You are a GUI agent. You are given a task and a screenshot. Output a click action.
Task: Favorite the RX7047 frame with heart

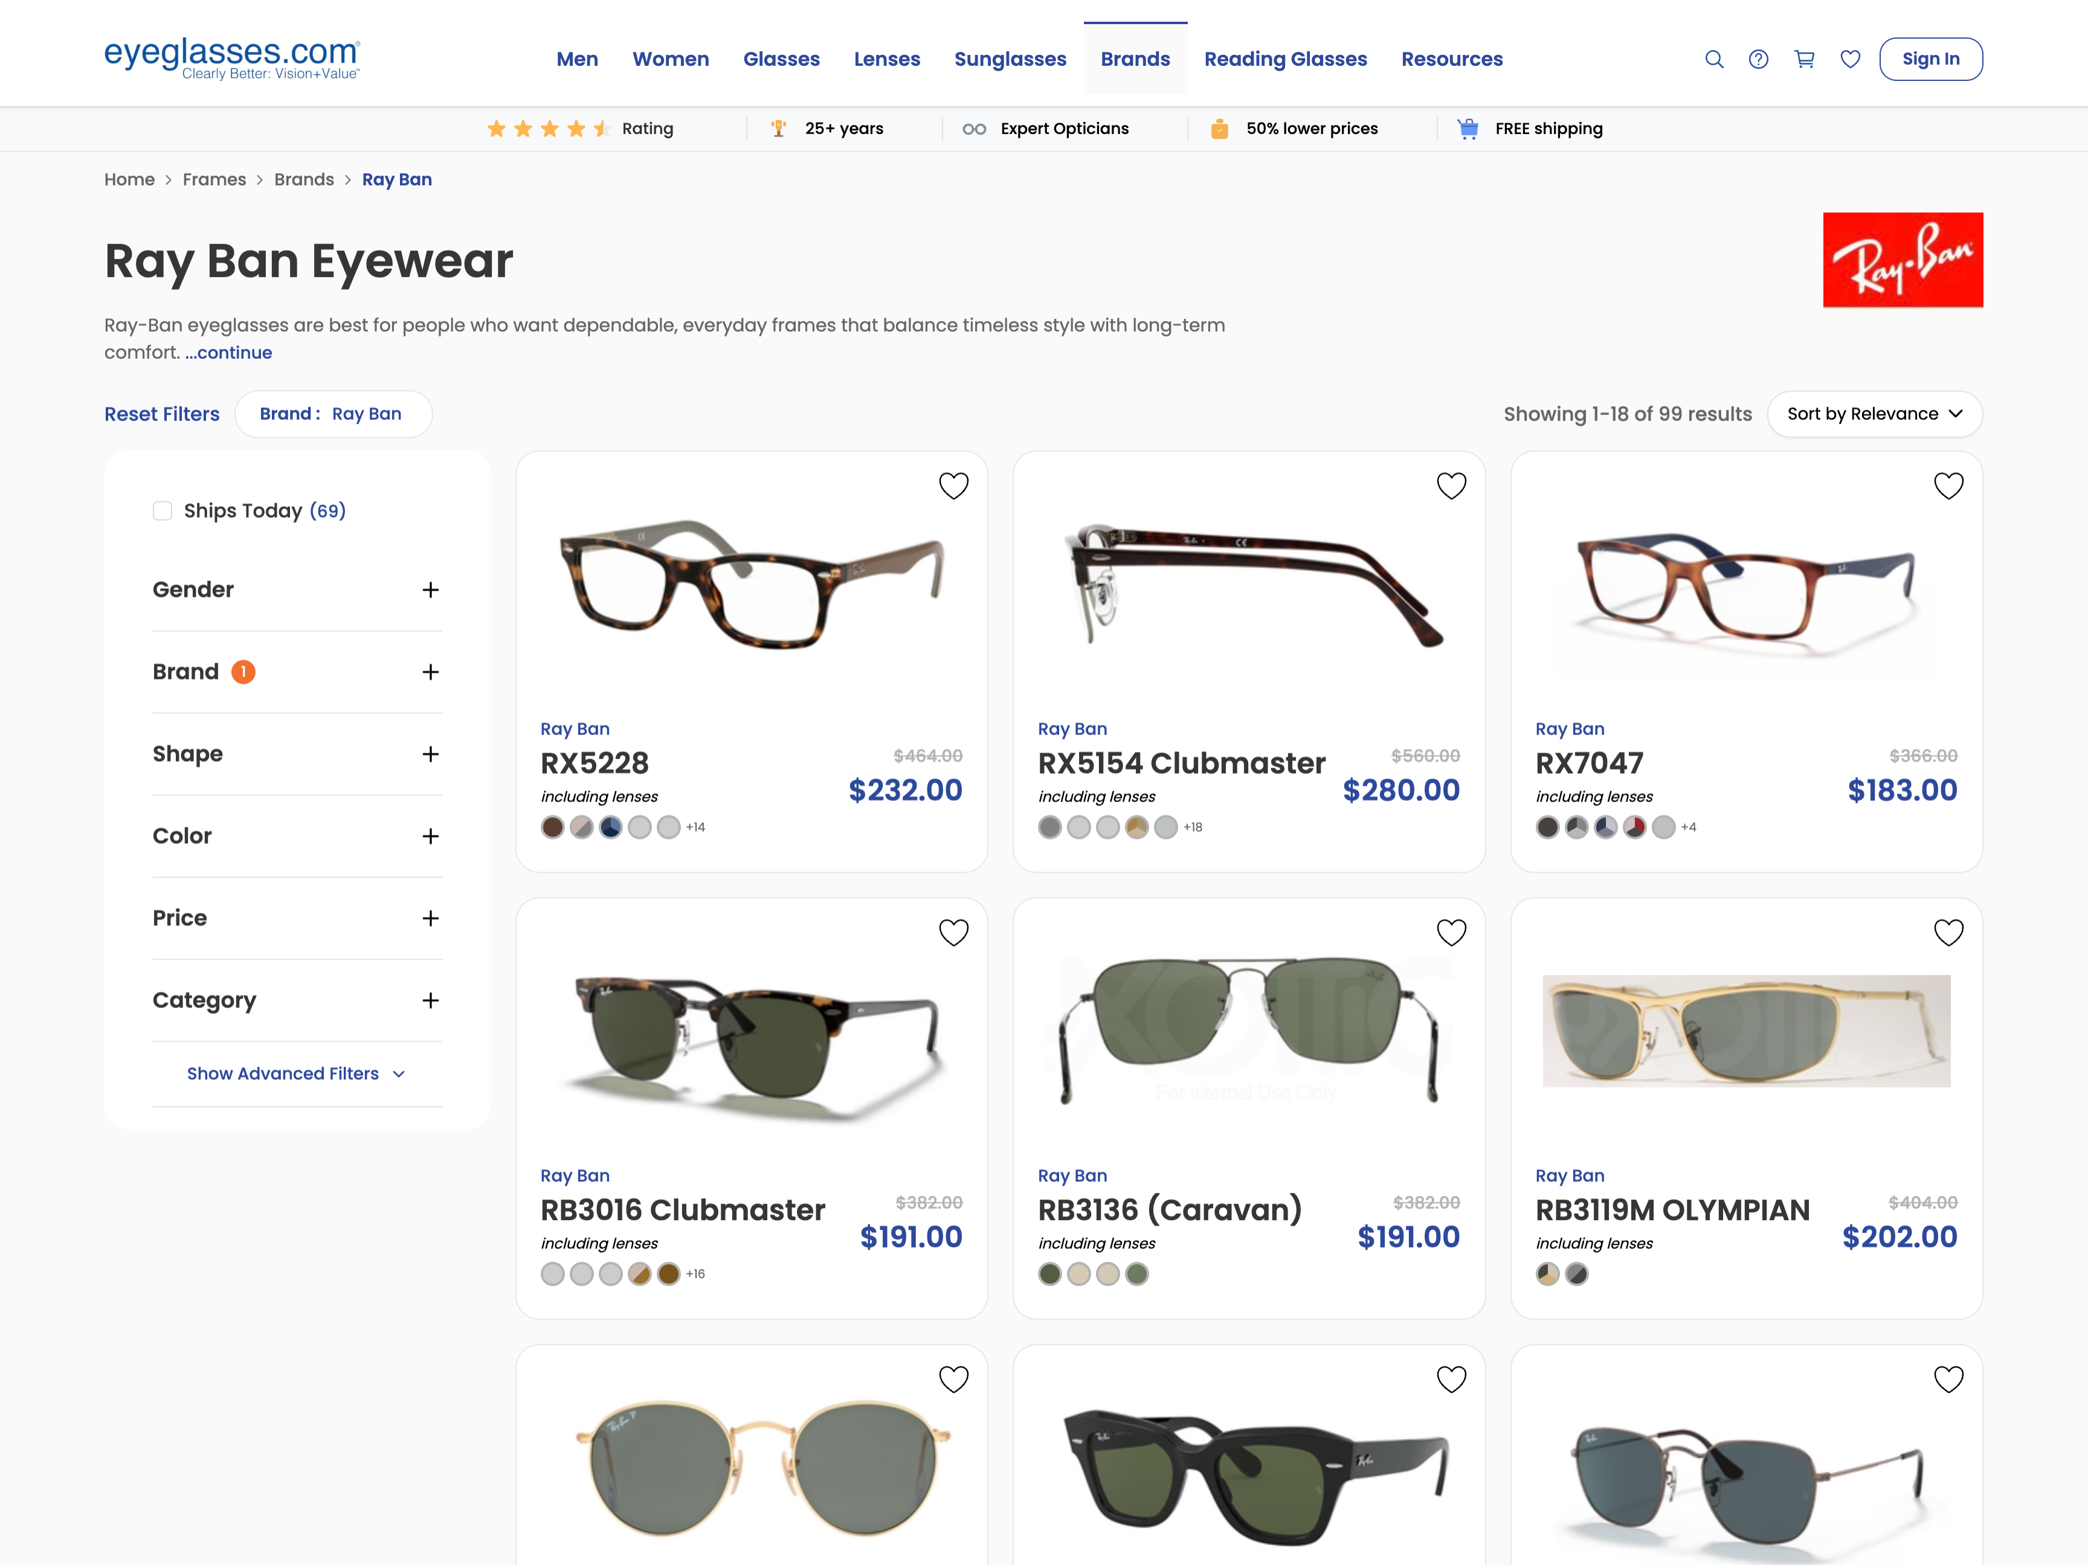click(x=1948, y=486)
